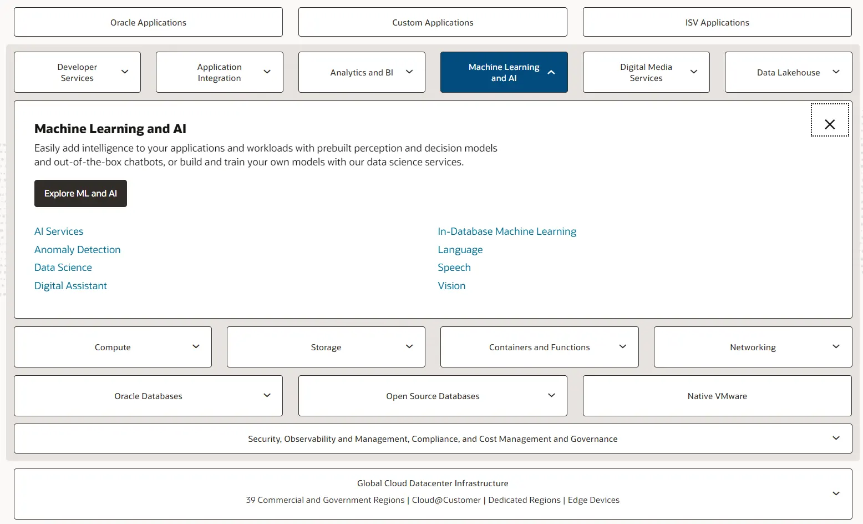Select the Custom Applications box
863x524 pixels.
(433, 22)
